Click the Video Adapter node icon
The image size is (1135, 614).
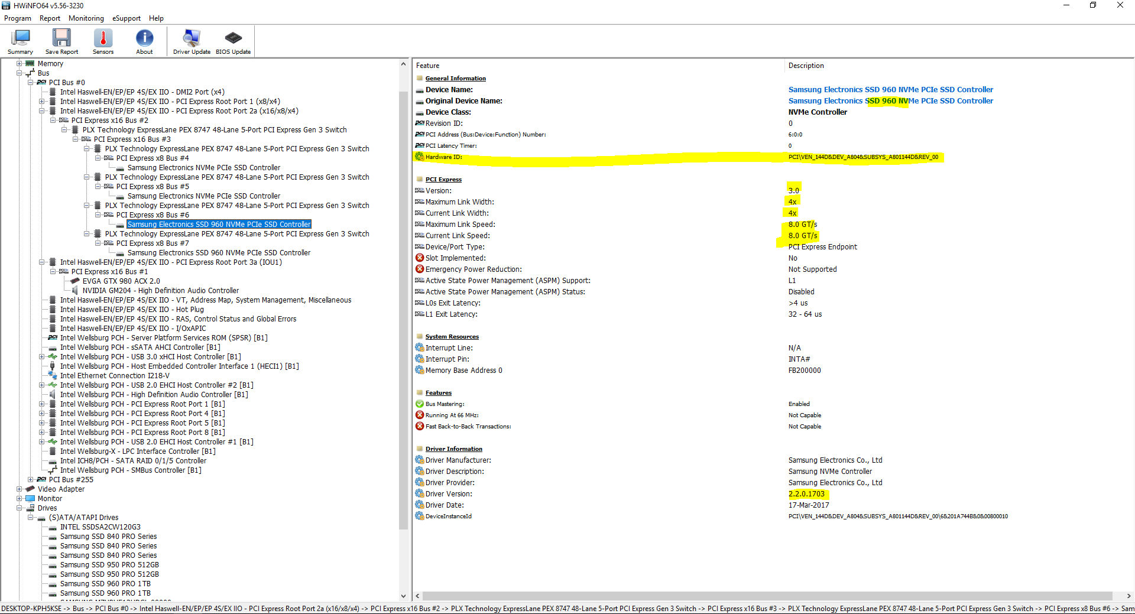tap(30, 489)
